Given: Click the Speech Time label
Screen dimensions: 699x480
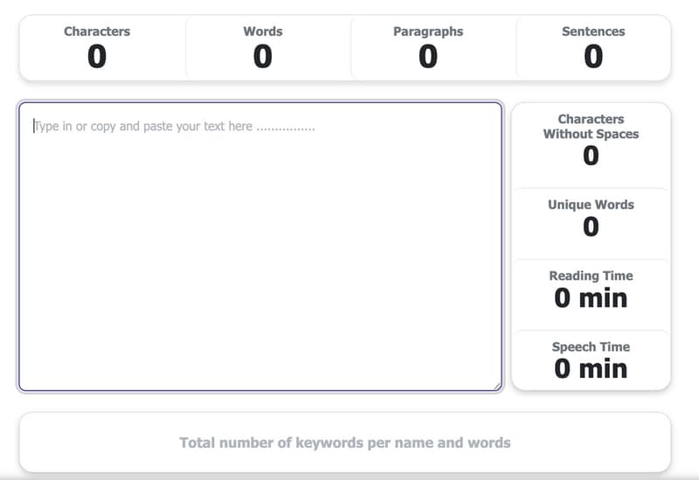Looking at the screenshot, I should point(591,346).
